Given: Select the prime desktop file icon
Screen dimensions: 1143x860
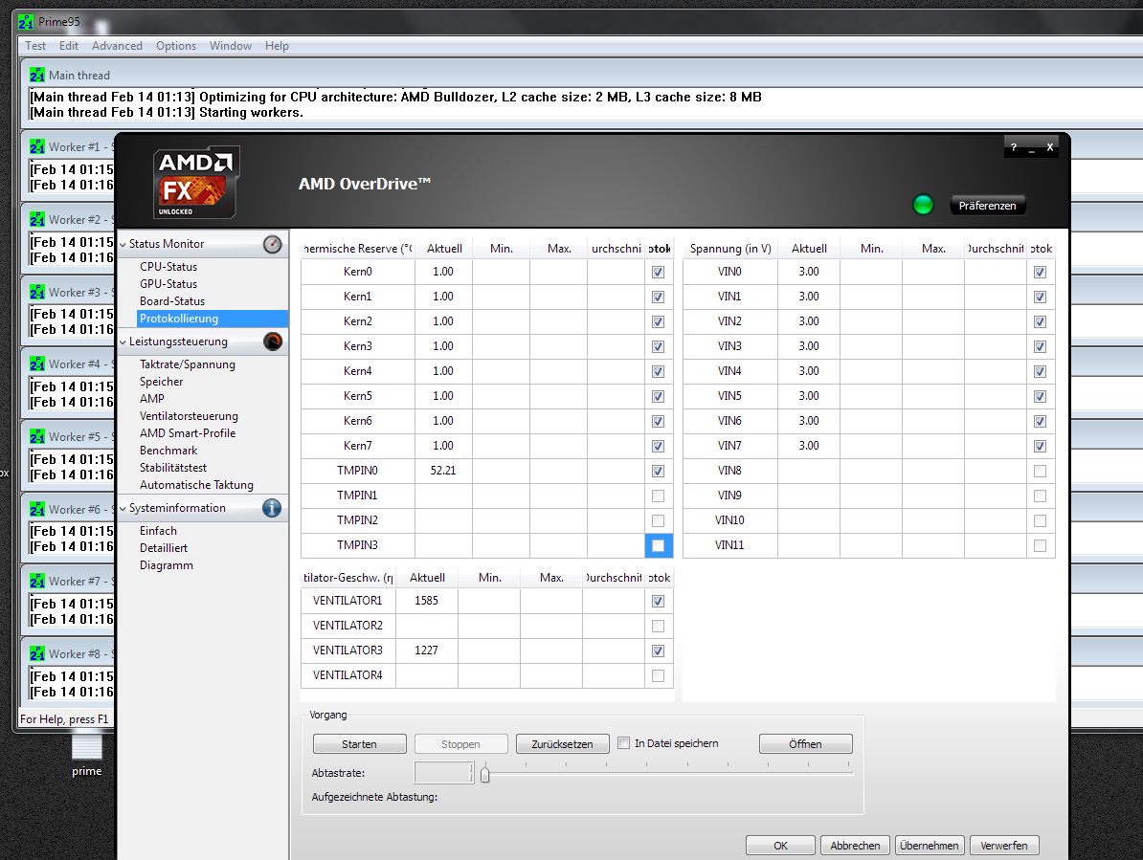Looking at the screenshot, I should click(87, 755).
